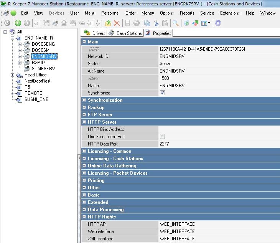
Task: Expand the Head Office tree node
Action: pos(12,75)
